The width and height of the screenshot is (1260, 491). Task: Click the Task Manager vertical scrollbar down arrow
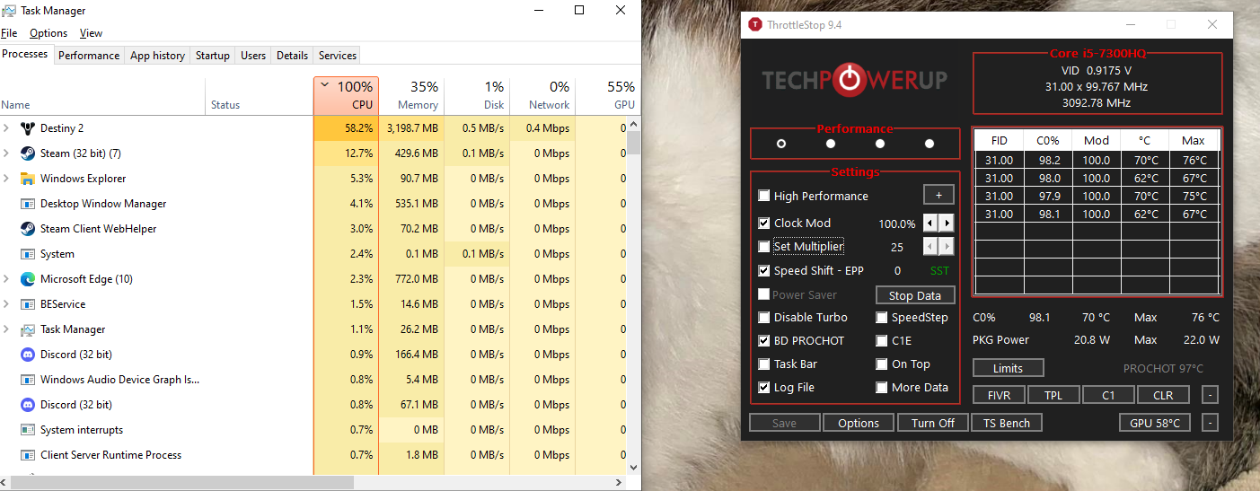pyautogui.click(x=634, y=467)
